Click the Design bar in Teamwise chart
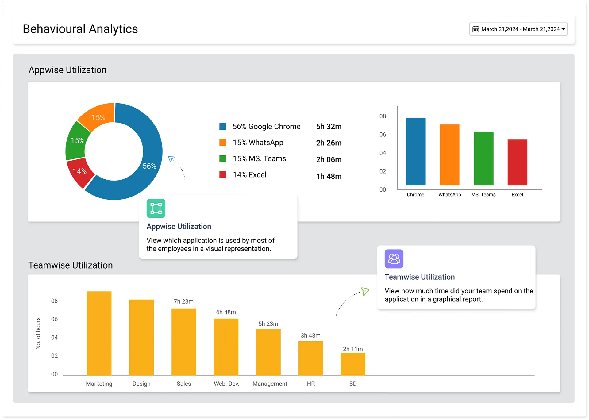589x420 pixels. click(141, 337)
